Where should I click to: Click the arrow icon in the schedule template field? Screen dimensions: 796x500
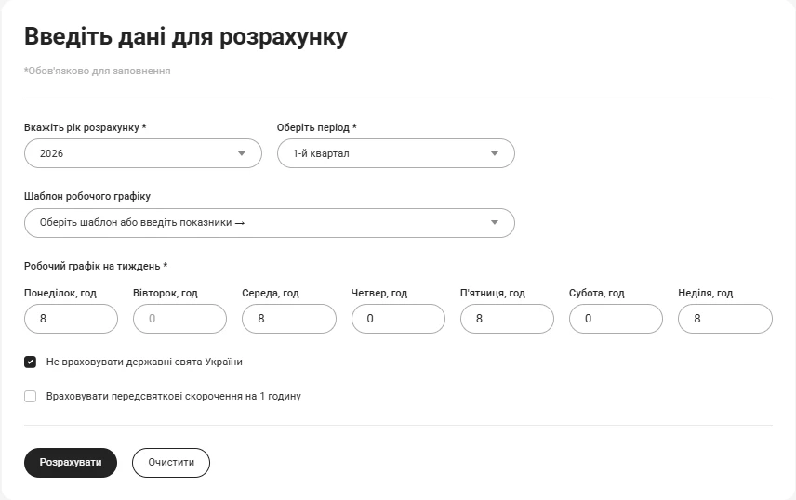point(495,223)
